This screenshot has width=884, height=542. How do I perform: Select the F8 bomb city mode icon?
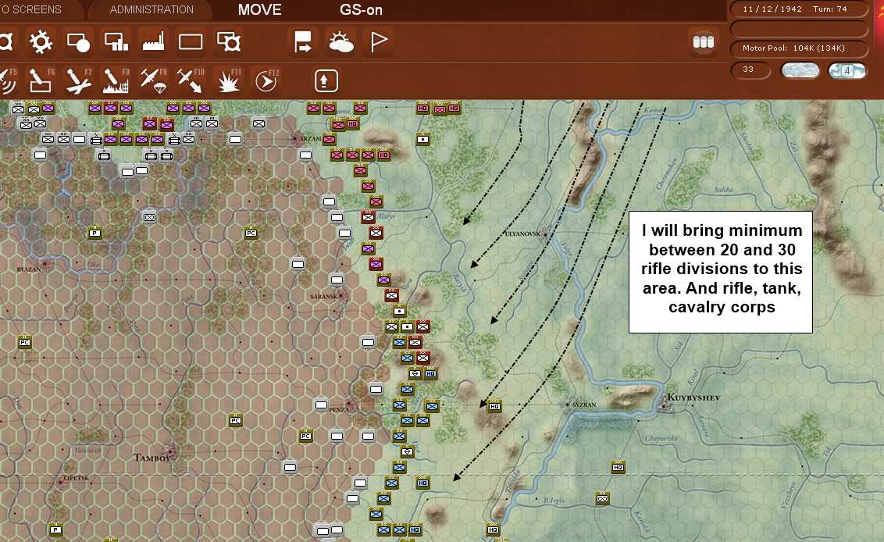(x=116, y=80)
